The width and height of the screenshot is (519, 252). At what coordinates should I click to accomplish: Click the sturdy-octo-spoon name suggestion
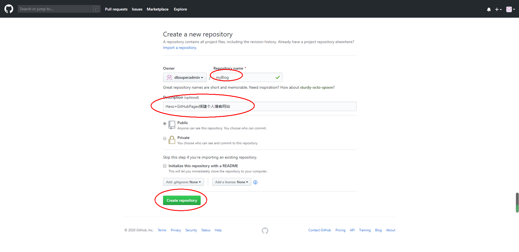(x=316, y=87)
